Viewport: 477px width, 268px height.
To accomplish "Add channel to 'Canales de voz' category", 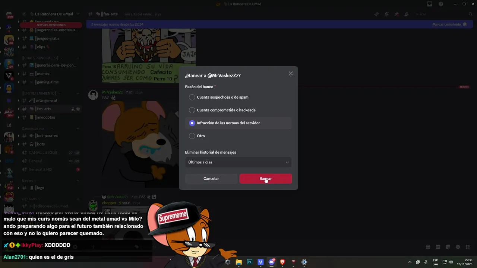I will pyautogui.click(x=78, y=128).
